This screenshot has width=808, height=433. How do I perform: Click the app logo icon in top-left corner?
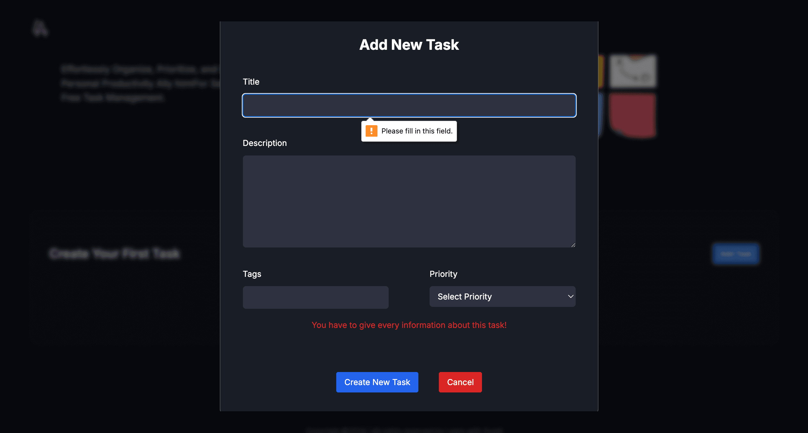point(41,29)
